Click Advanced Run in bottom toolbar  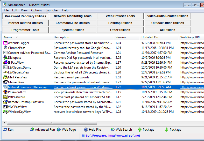click(x=43, y=130)
